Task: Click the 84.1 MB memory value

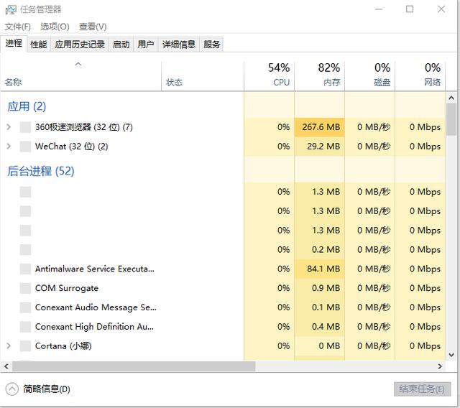Action: pos(323,269)
